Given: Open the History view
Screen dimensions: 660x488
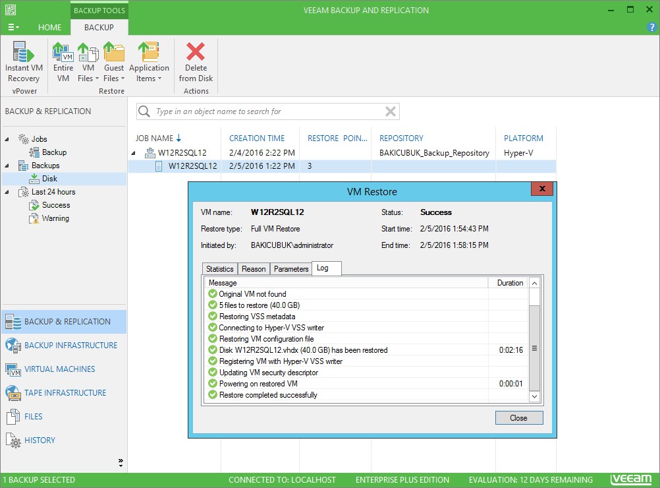Looking at the screenshot, I should [x=63, y=441].
